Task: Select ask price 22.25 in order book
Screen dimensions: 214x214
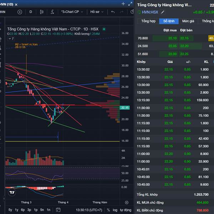Action: 184,54
